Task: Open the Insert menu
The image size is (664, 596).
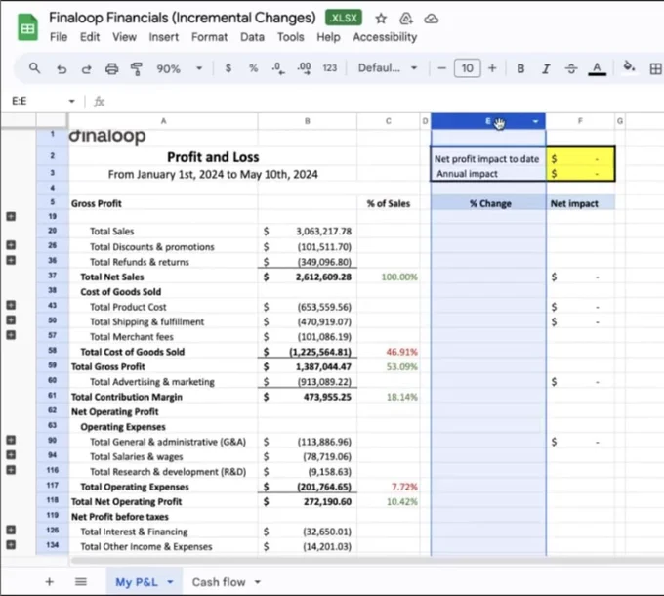Action: pos(163,37)
